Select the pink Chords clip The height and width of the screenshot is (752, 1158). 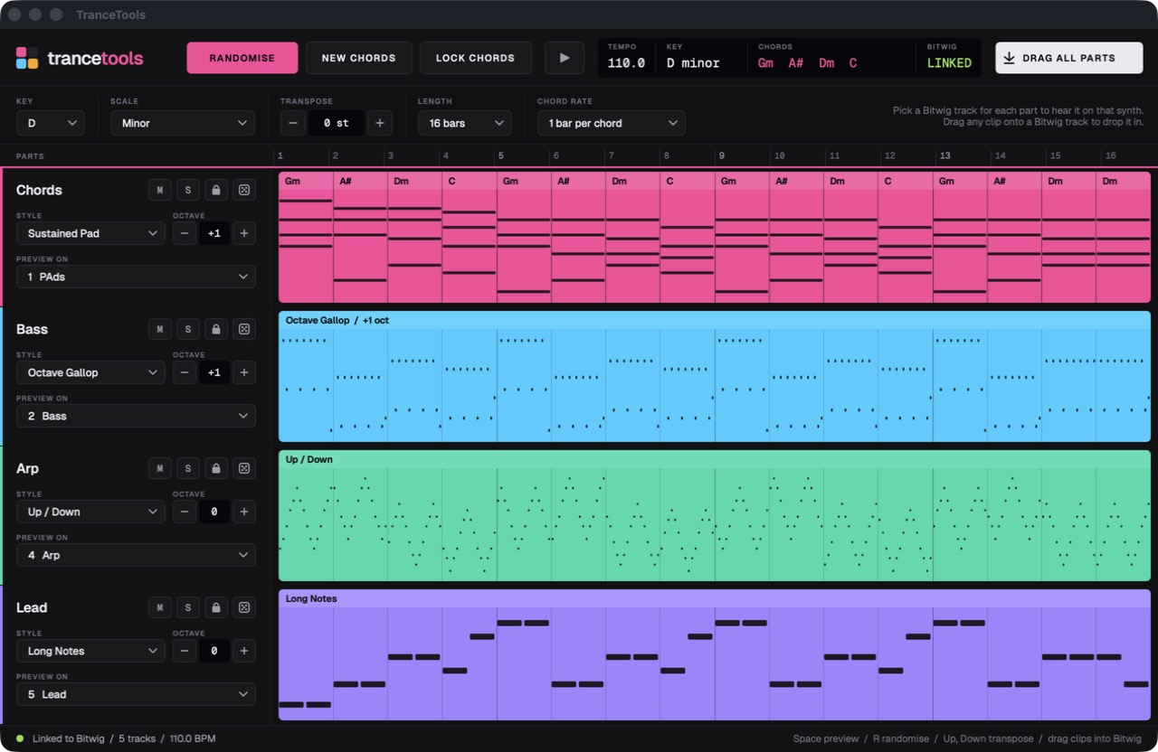715,238
